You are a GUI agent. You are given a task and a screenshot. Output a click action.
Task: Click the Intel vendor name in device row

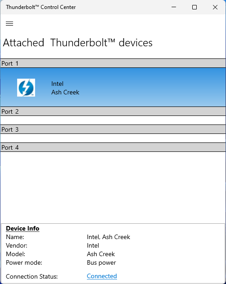[x=57, y=84]
